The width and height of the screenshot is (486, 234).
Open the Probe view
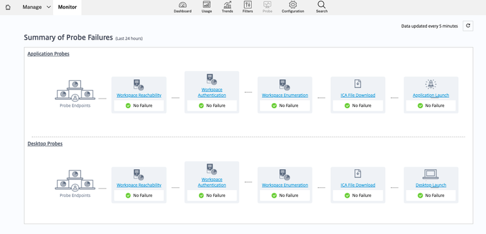(267, 7)
